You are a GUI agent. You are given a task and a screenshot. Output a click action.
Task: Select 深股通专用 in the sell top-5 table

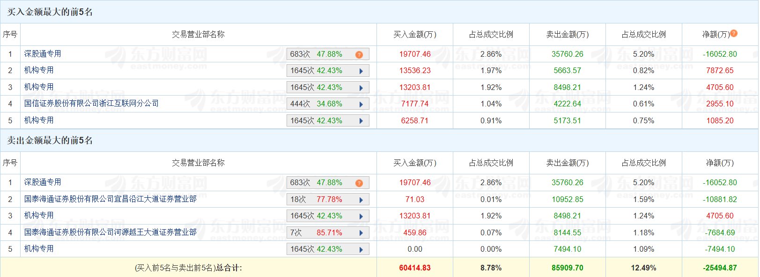click(43, 182)
